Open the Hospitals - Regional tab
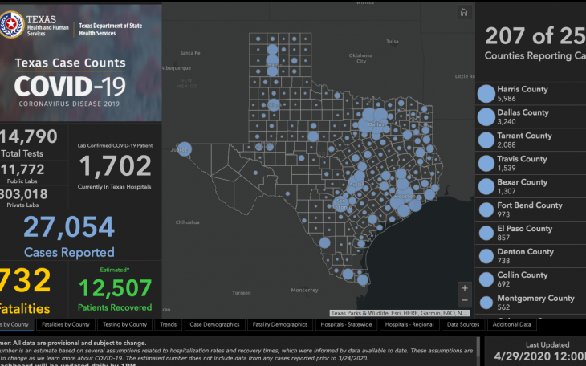 pyautogui.click(x=410, y=325)
